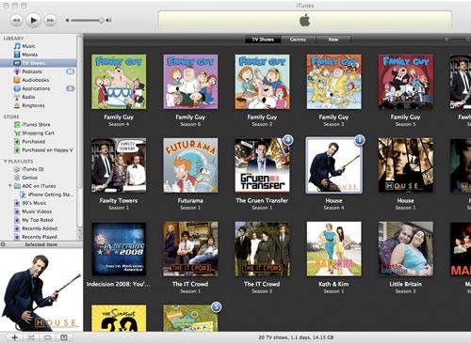This screenshot has width=471, height=343.
Task: Open the 90's Music smart playlist
Action: [34, 203]
